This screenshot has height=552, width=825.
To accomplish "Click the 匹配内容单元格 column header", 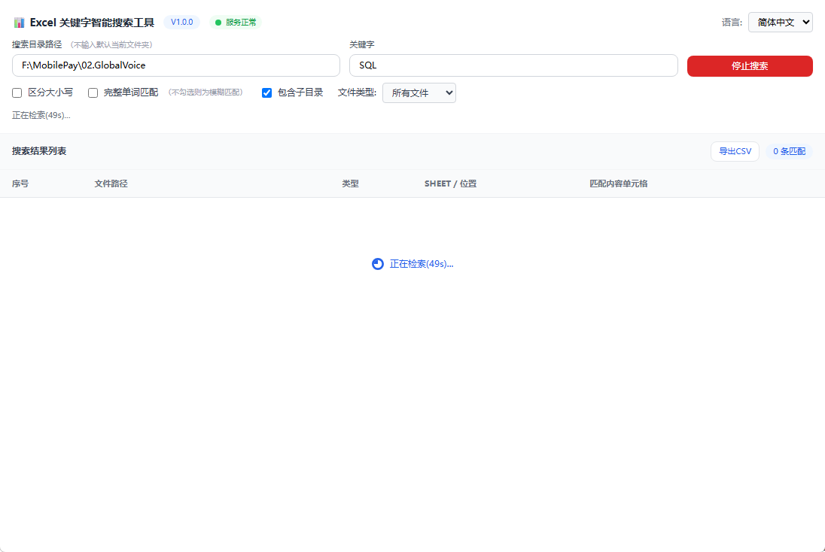I will (618, 183).
